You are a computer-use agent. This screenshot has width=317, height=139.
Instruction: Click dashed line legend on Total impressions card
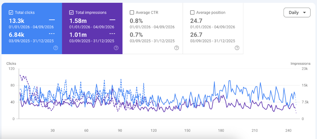click(112, 33)
